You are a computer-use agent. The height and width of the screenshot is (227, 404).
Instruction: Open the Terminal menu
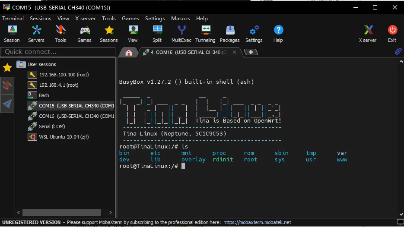(13, 19)
